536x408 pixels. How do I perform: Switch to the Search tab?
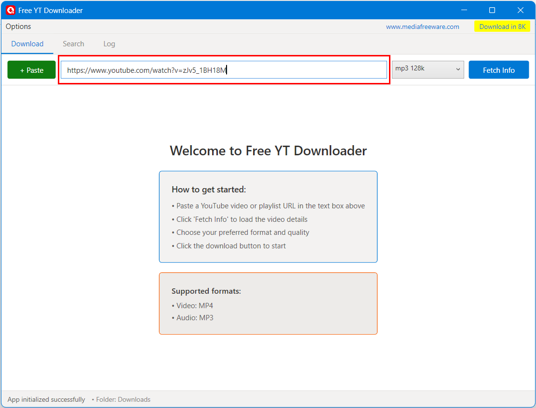[x=73, y=43]
